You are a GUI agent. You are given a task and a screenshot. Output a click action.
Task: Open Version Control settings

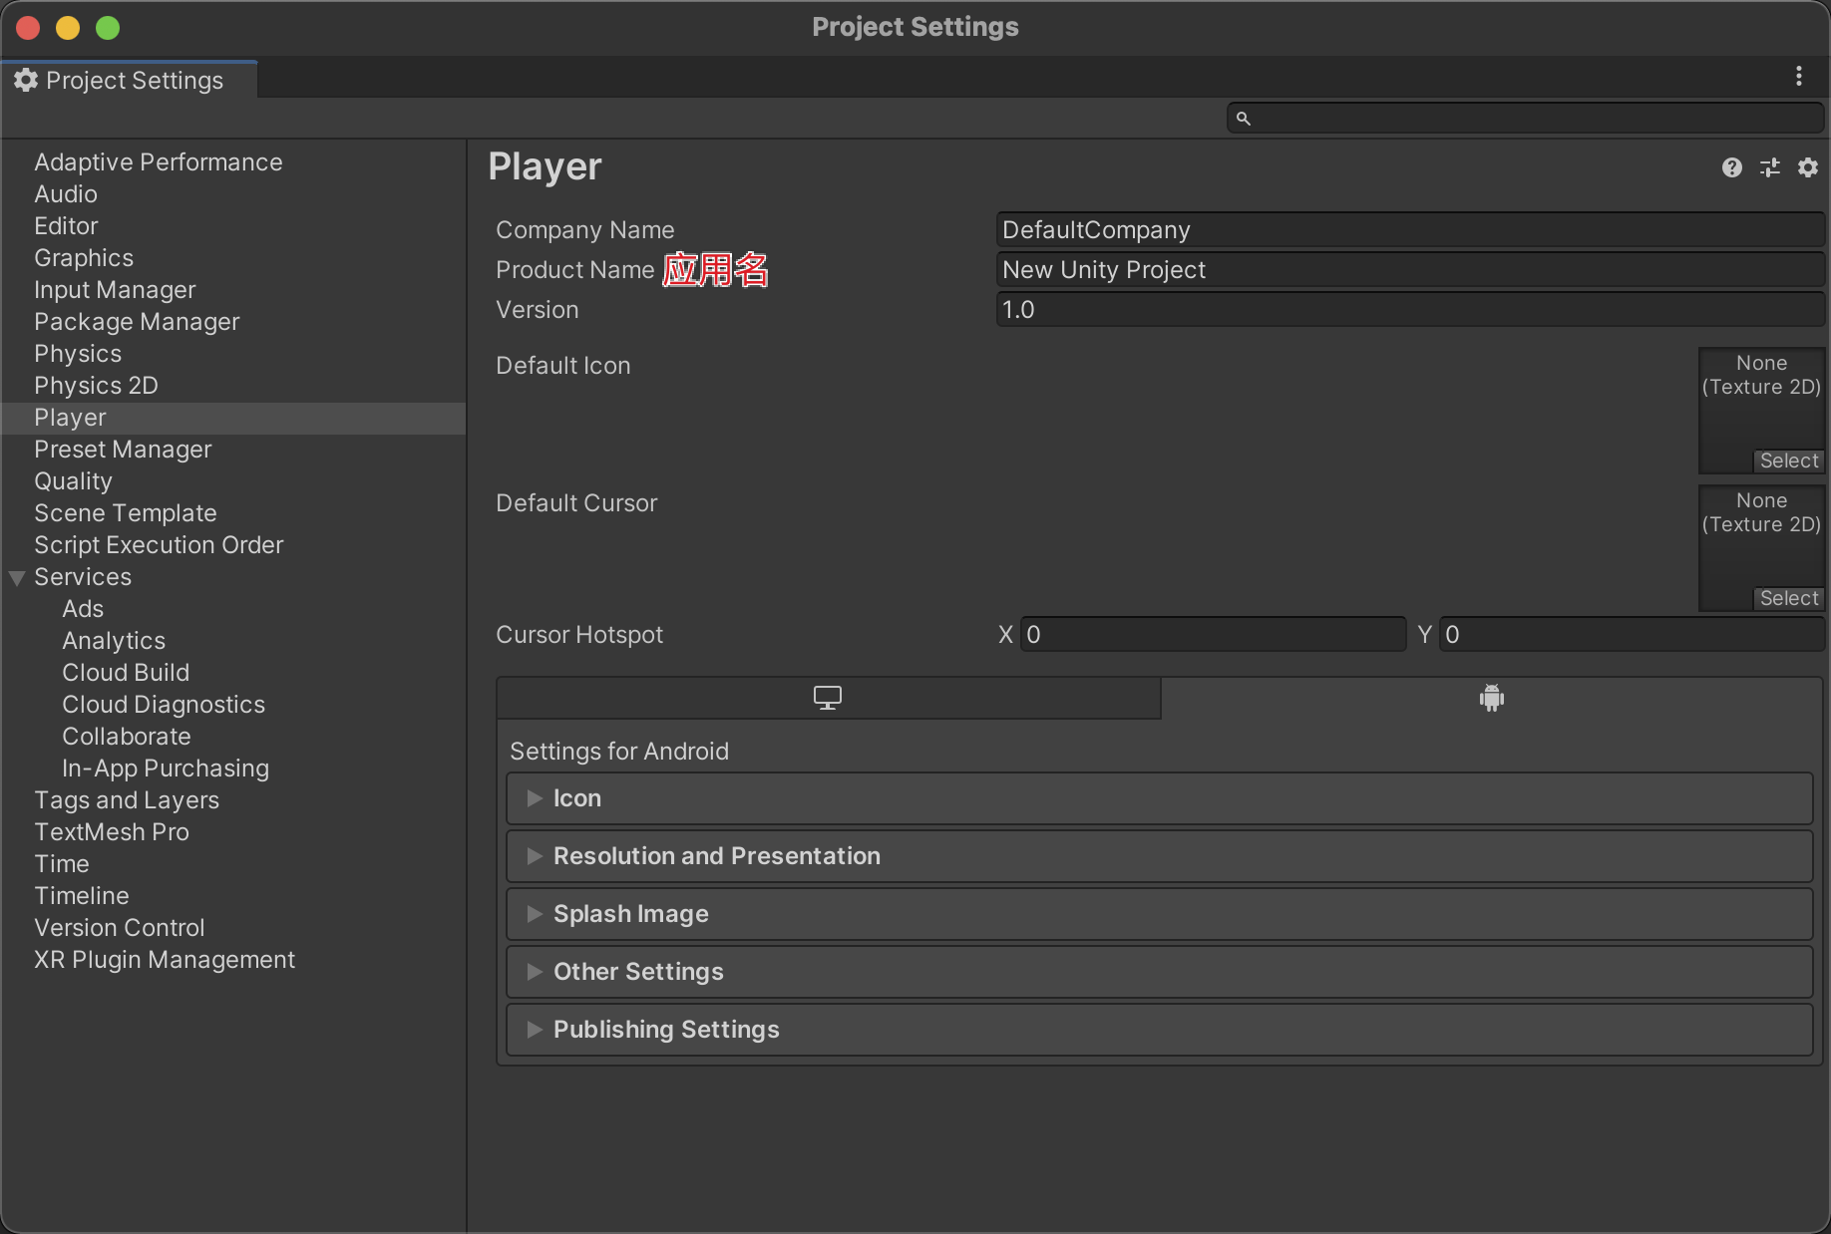[x=233, y=928]
